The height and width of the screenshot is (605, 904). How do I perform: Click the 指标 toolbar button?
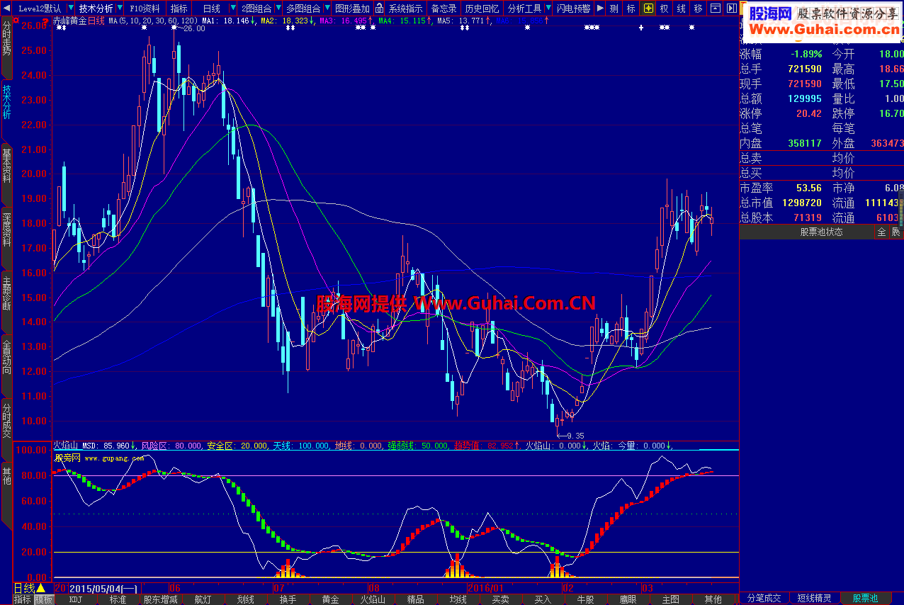click(179, 9)
